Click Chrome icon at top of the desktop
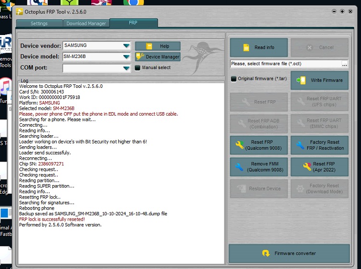 pyautogui.click(x=134, y=2)
